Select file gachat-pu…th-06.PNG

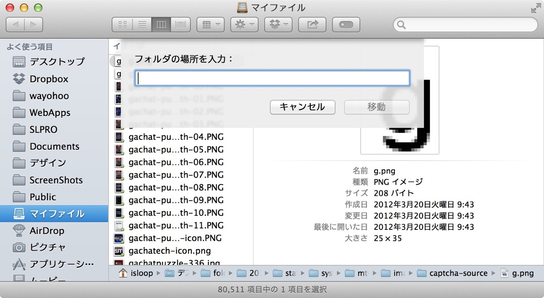click(176, 162)
